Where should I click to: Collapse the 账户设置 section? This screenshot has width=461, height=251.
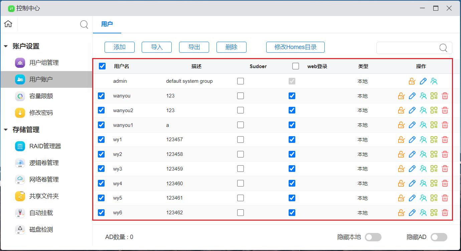tap(6, 46)
